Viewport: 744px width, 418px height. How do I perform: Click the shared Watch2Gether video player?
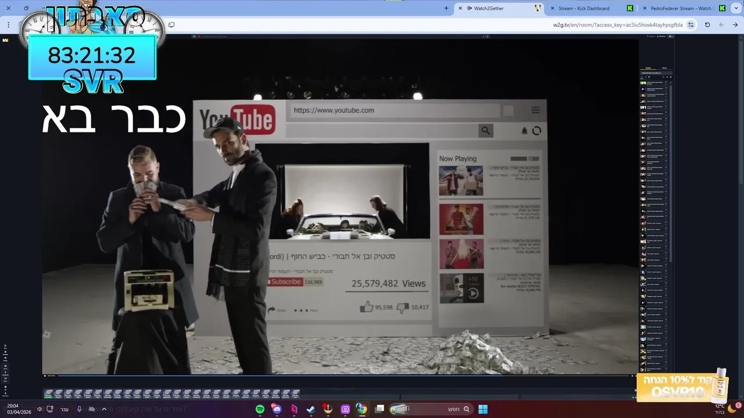(340, 206)
